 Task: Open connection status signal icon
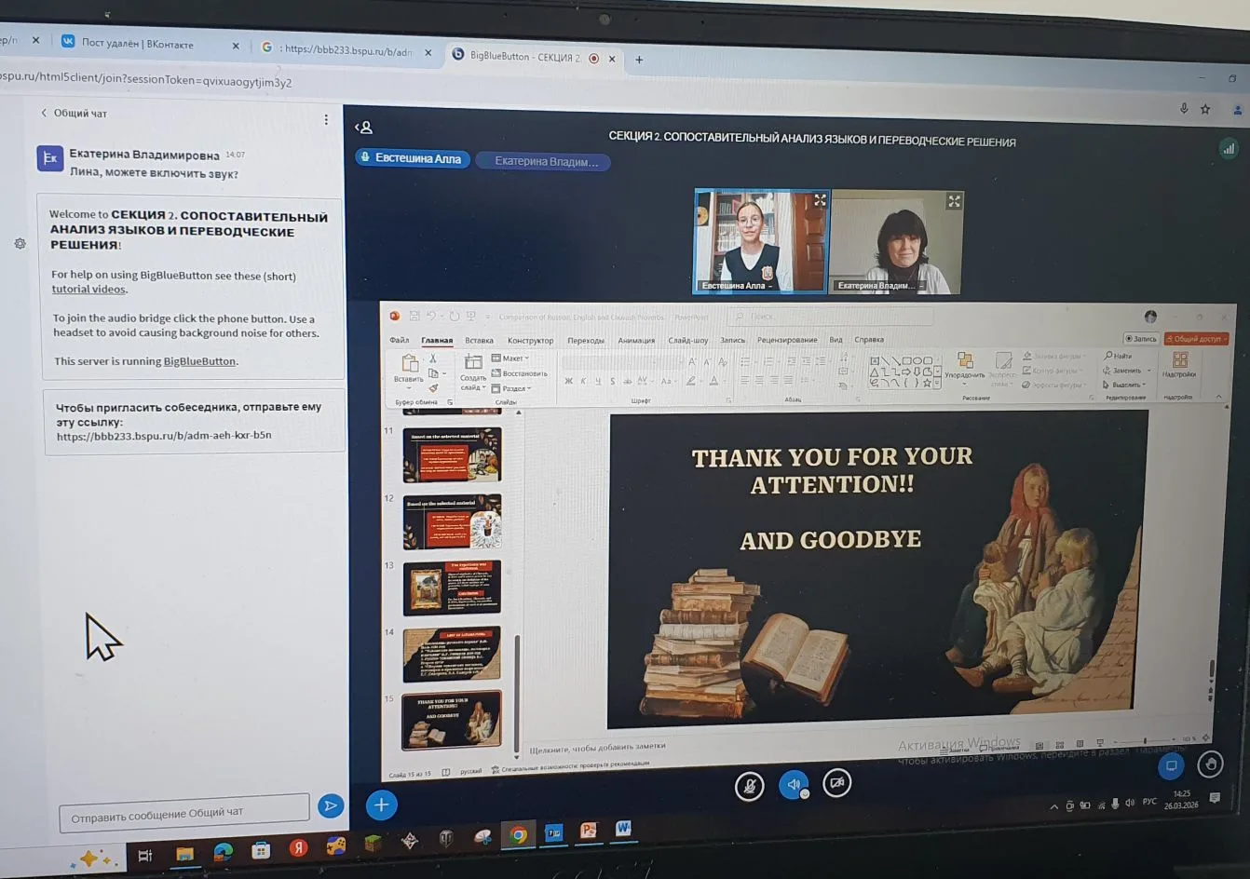pyautogui.click(x=1229, y=149)
